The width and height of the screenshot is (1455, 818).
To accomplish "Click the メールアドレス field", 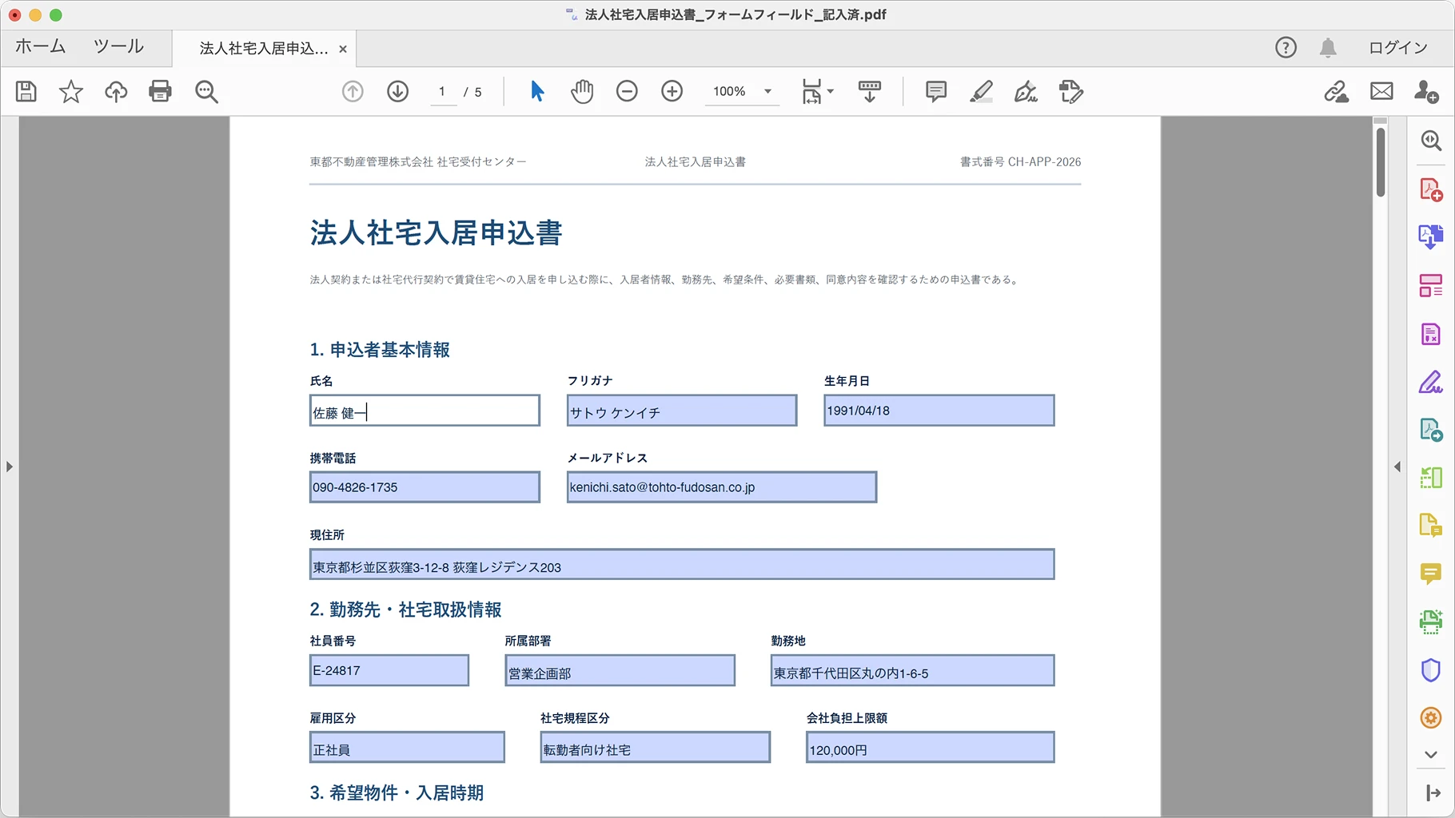I will (722, 487).
